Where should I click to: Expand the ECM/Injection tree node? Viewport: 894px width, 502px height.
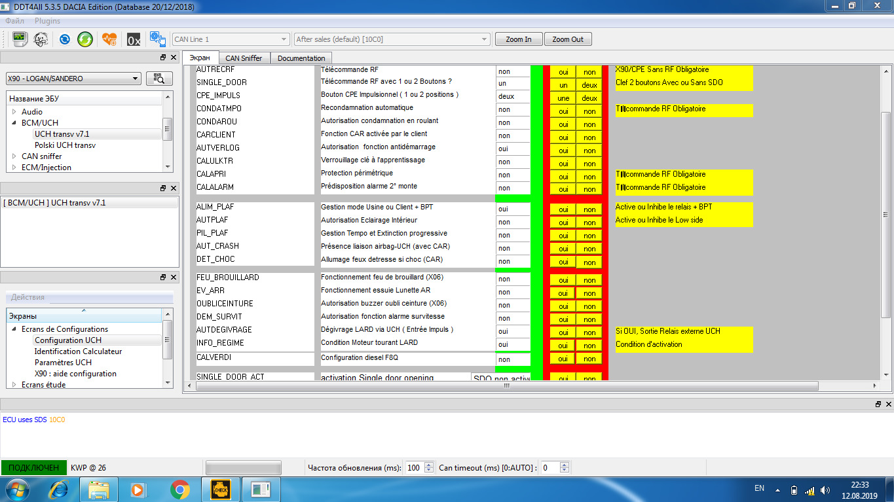14,168
